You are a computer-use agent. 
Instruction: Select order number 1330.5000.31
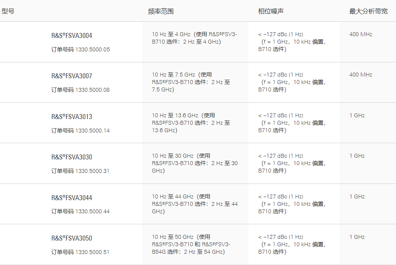[x=93, y=171]
